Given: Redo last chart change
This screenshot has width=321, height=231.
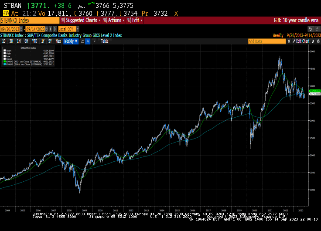Looking at the screenshot, I should pos(317,29).
